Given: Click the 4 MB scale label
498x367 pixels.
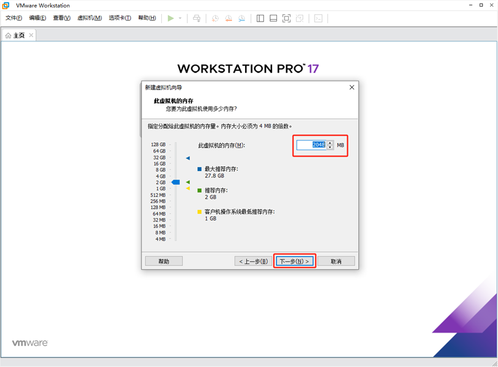Looking at the screenshot, I should tap(160, 239).
